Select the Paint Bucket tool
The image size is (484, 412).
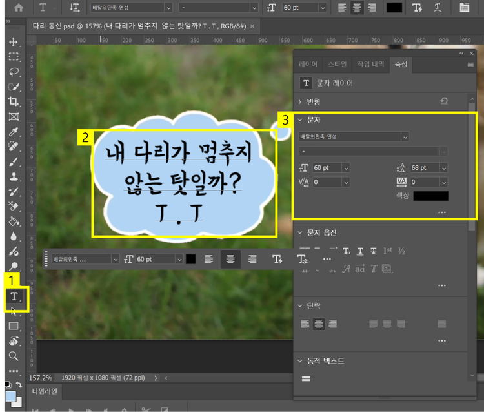click(x=14, y=221)
